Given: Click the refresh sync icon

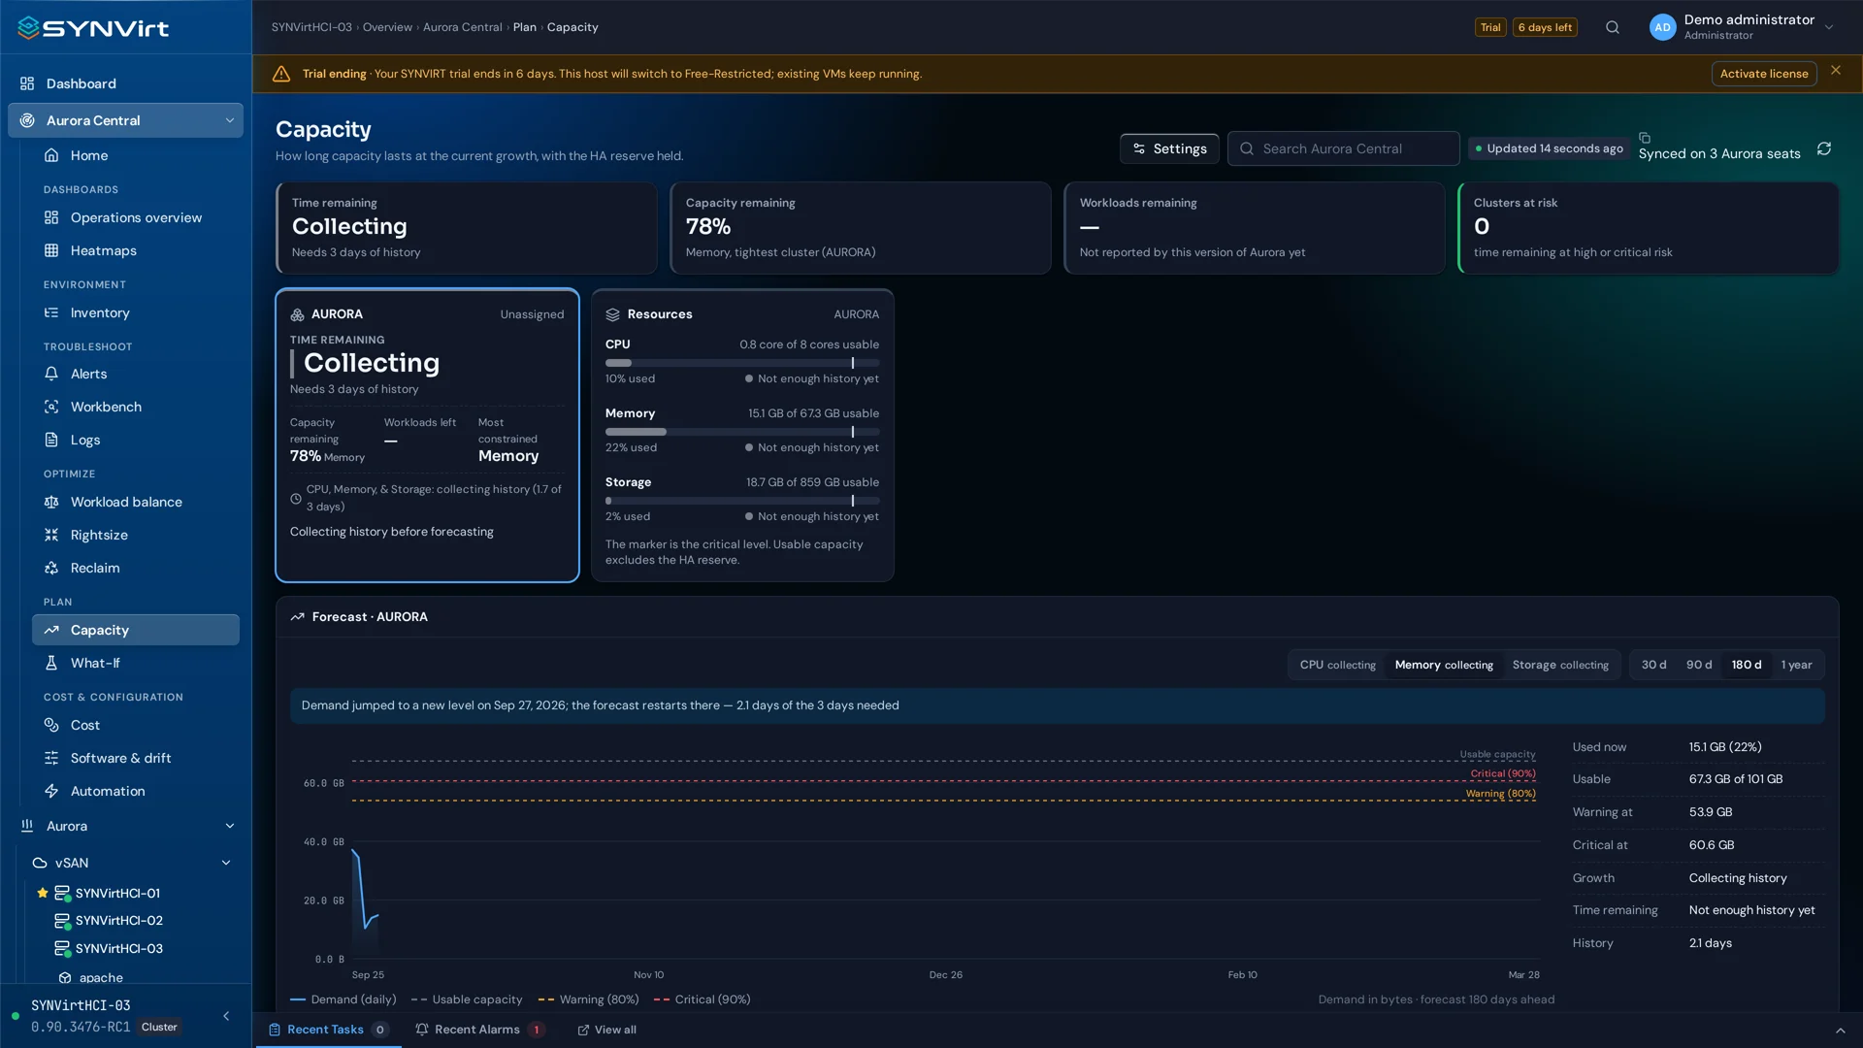Looking at the screenshot, I should tap(1824, 148).
